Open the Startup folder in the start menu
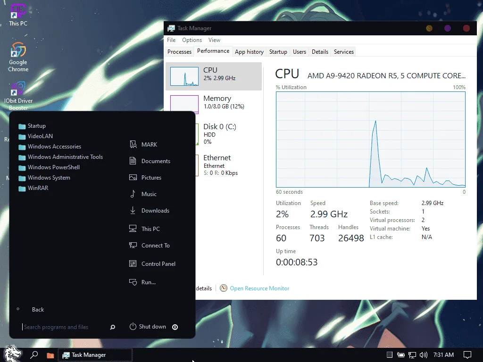Image resolution: width=483 pixels, height=362 pixels. click(32, 126)
